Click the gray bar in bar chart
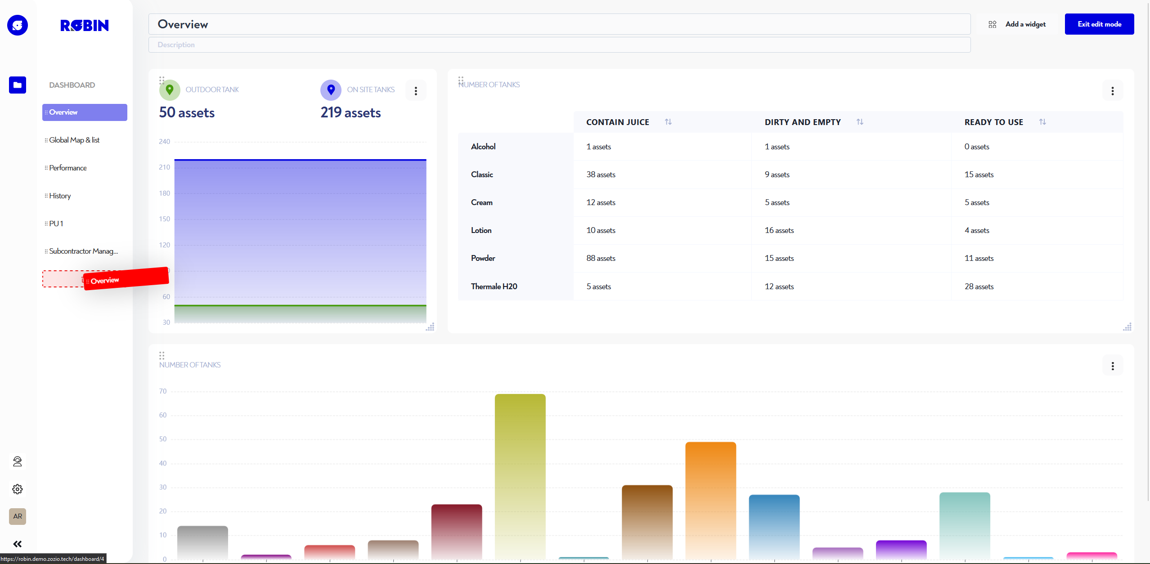 [202, 542]
